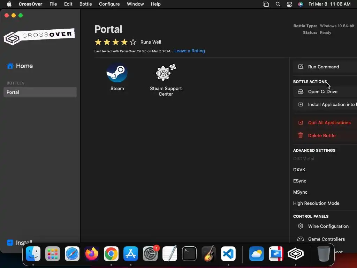
Task: Click the CrossOver icon in the Dock
Action: [x=296, y=254]
